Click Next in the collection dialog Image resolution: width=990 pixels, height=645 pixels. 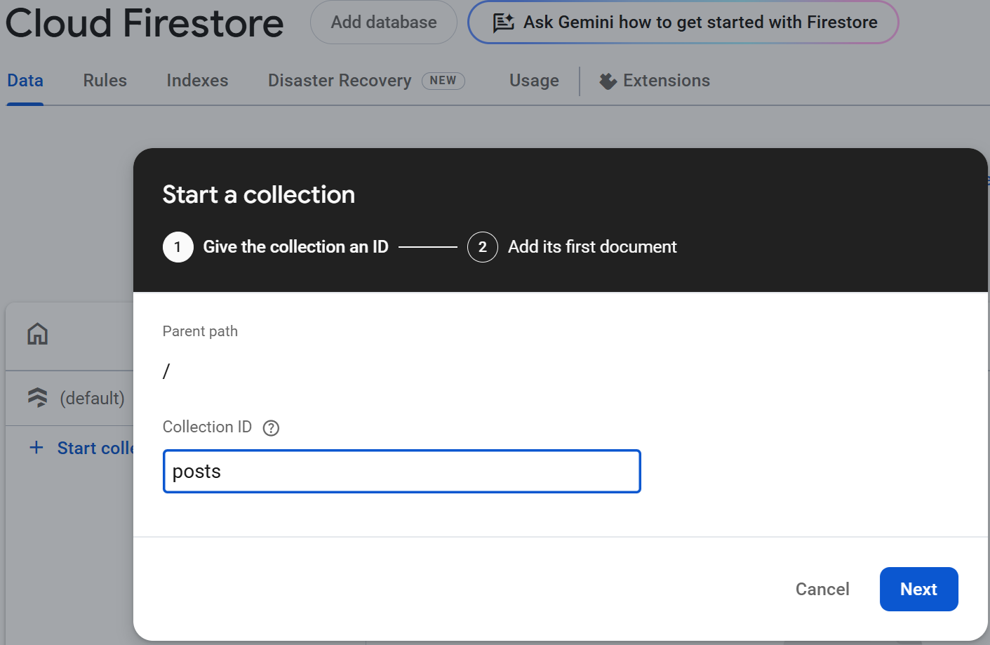918,589
